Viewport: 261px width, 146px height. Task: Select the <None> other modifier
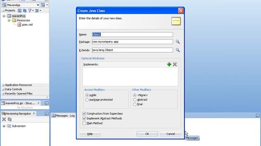click(x=135, y=95)
